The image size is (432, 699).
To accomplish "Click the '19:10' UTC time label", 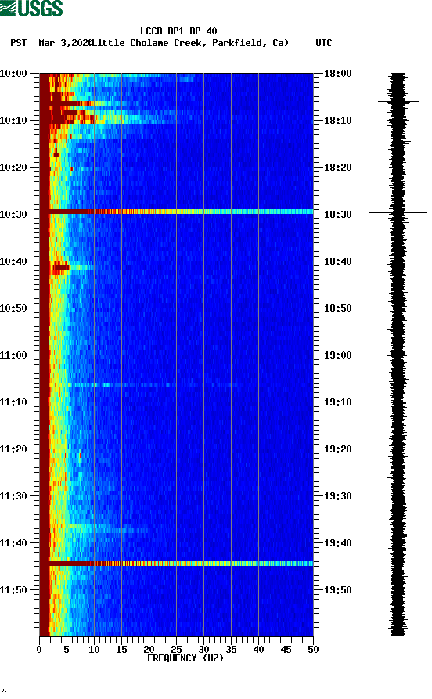I will pos(337,402).
